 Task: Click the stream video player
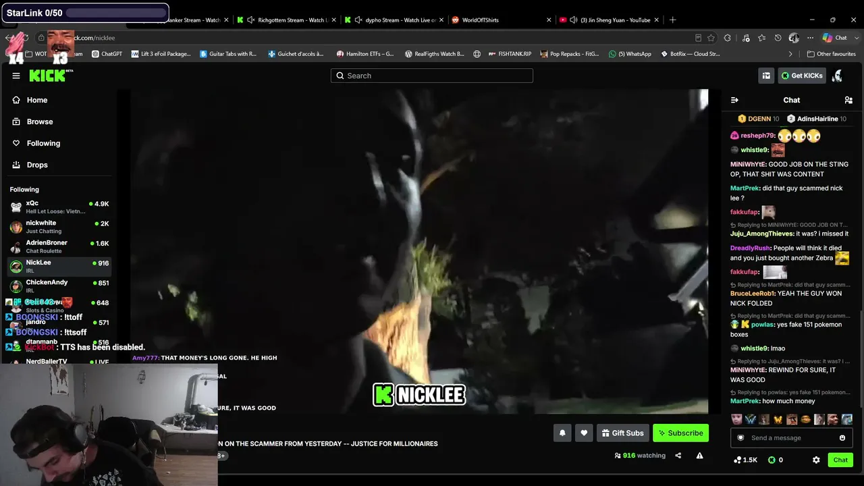pyautogui.click(x=419, y=251)
